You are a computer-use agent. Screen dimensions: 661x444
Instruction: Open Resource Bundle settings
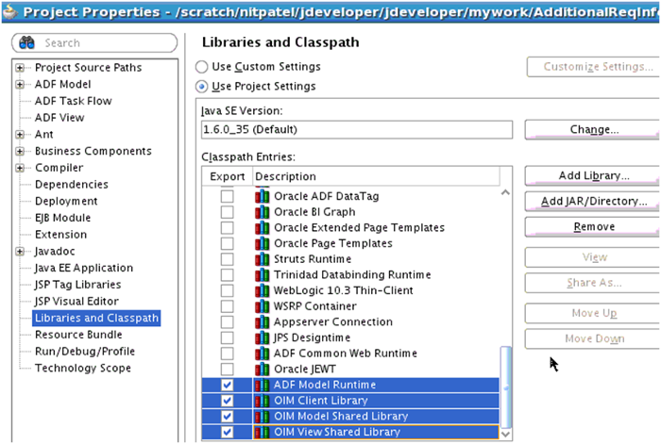(x=78, y=335)
